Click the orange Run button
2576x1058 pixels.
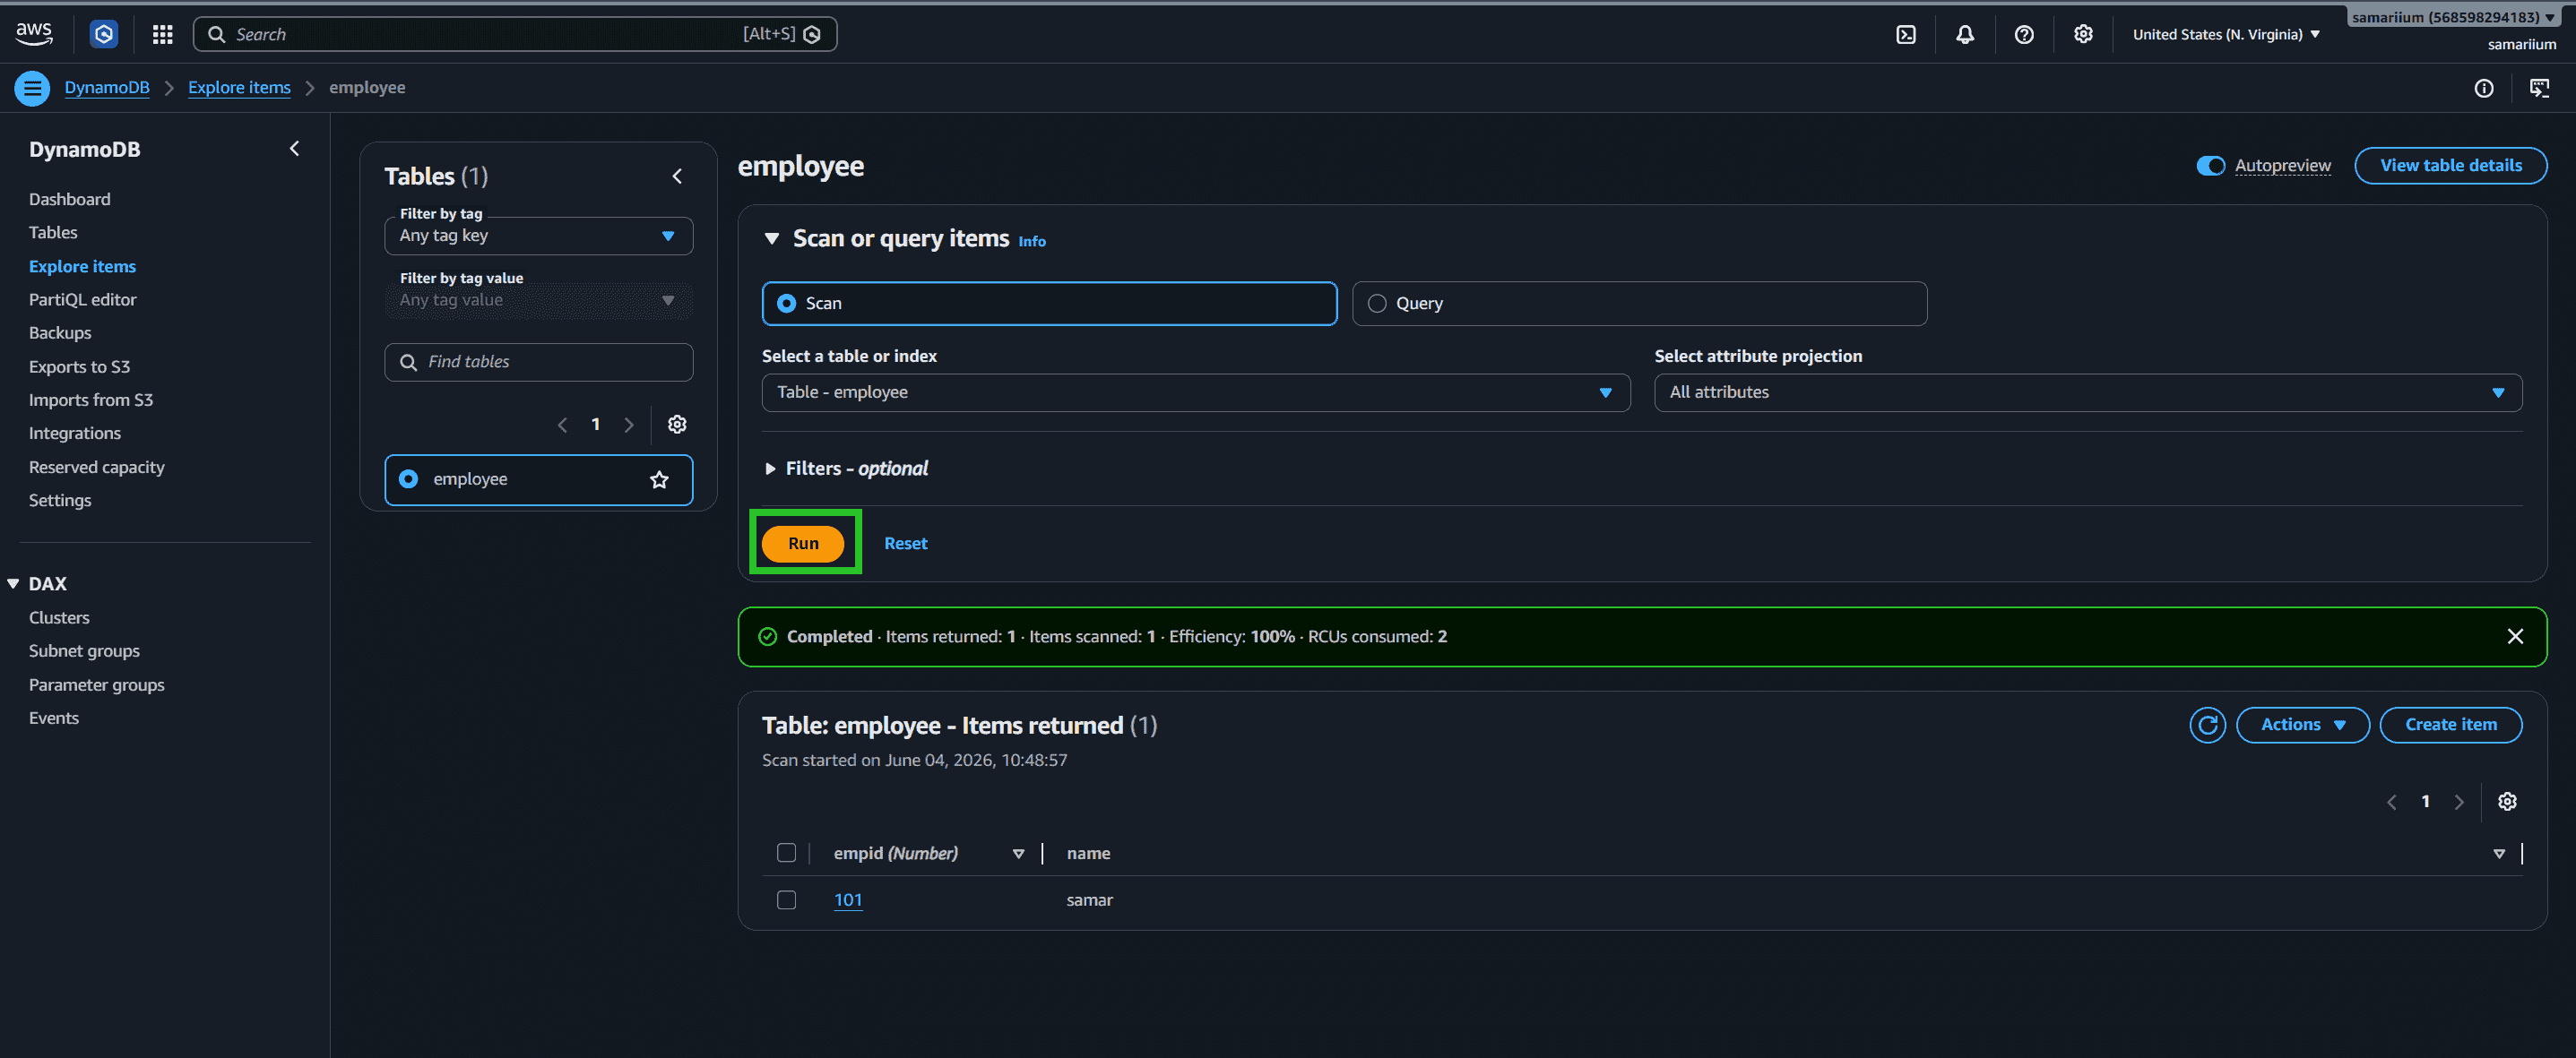click(x=803, y=543)
